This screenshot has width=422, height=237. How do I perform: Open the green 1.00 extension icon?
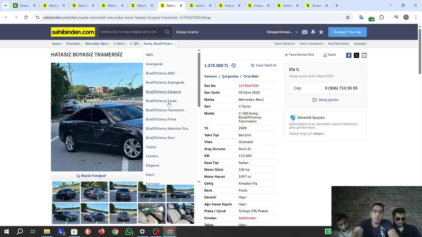(x=372, y=18)
